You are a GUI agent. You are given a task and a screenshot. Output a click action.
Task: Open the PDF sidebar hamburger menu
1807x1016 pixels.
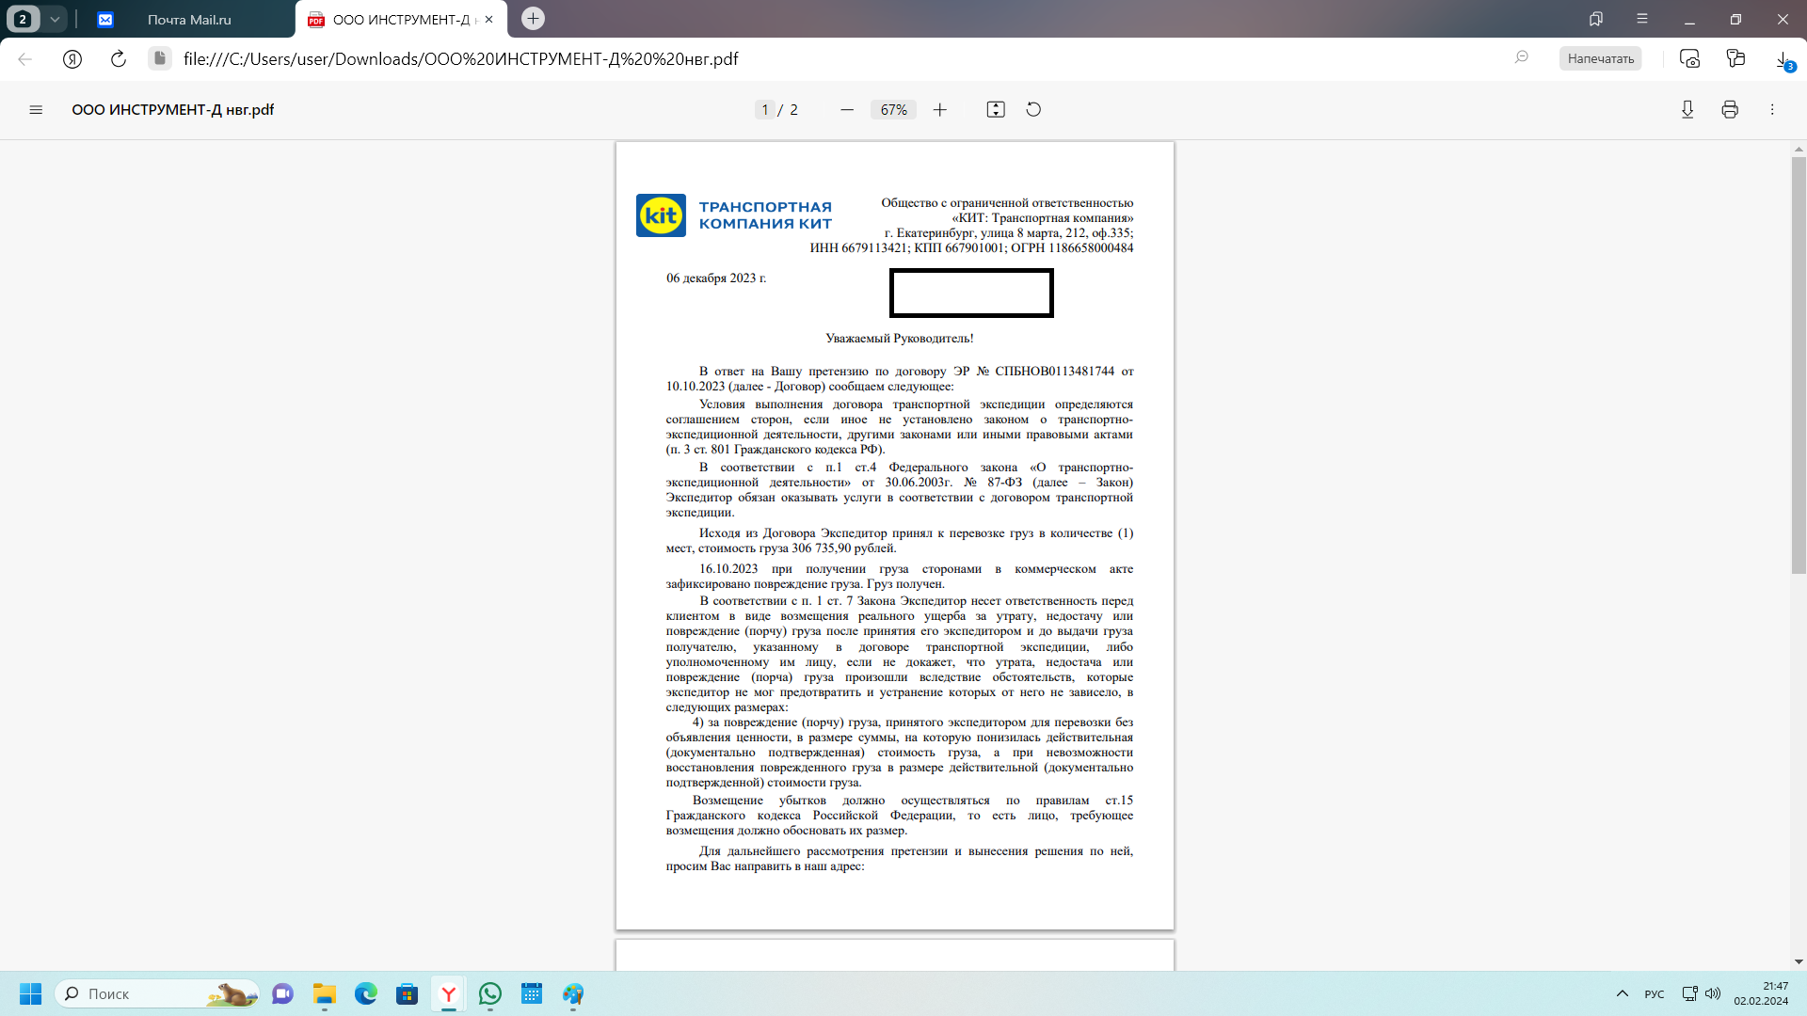click(x=36, y=110)
